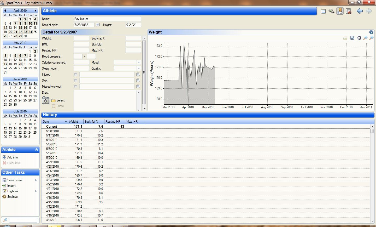Viewport: 376px width, 227px height.
Task: Click Paste under the photo selector
Action: 58,106
